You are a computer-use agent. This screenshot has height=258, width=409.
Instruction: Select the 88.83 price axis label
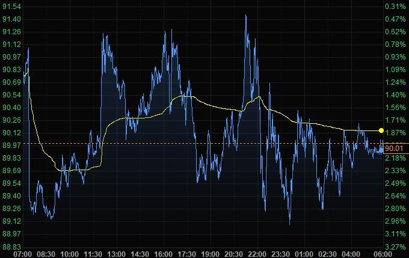(12, 246)
